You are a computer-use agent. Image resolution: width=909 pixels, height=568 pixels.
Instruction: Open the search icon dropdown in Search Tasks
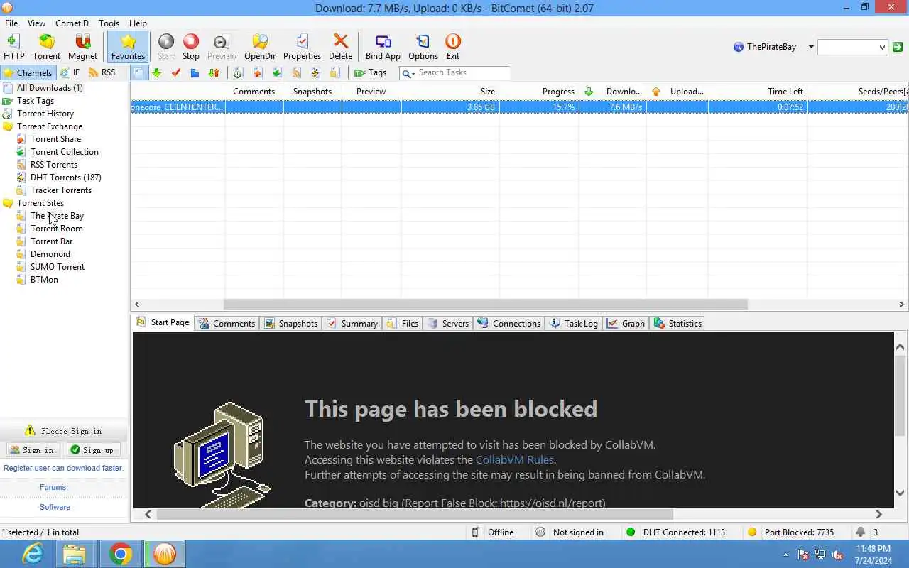click(408, 73)
